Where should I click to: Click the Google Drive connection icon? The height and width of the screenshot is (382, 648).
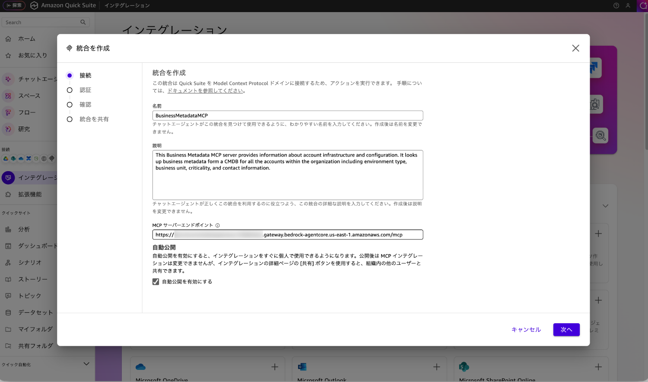click(6, 159)
